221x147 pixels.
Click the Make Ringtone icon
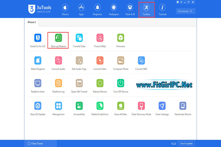click(x=38, y=61)
